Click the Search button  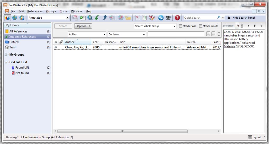pos(63,26)
